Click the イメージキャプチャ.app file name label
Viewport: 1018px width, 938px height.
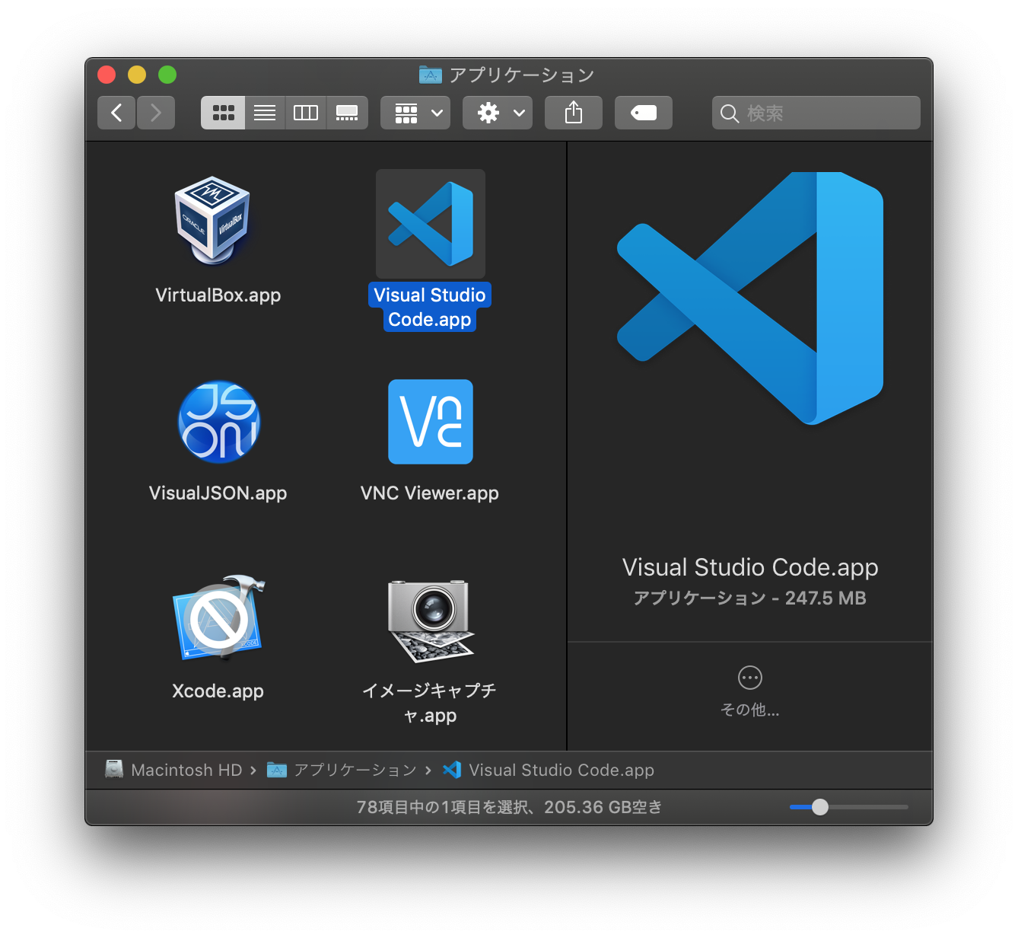430,703
